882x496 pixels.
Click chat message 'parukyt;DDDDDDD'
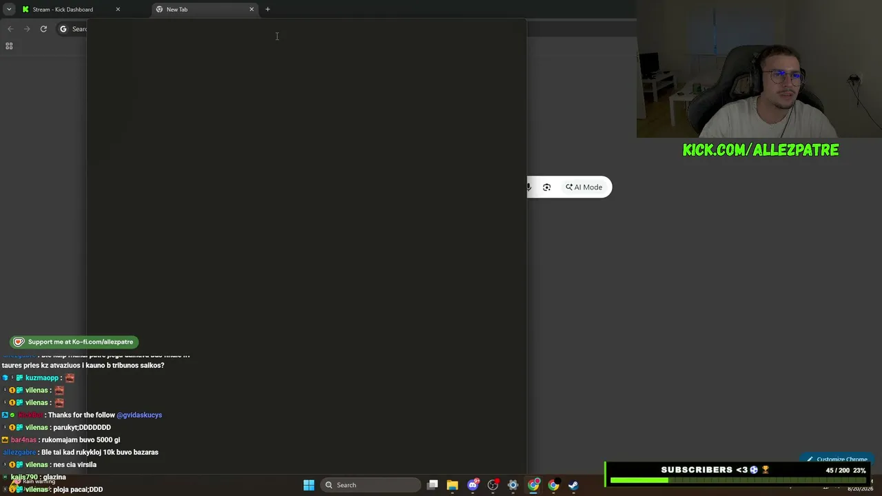(82, 427)
